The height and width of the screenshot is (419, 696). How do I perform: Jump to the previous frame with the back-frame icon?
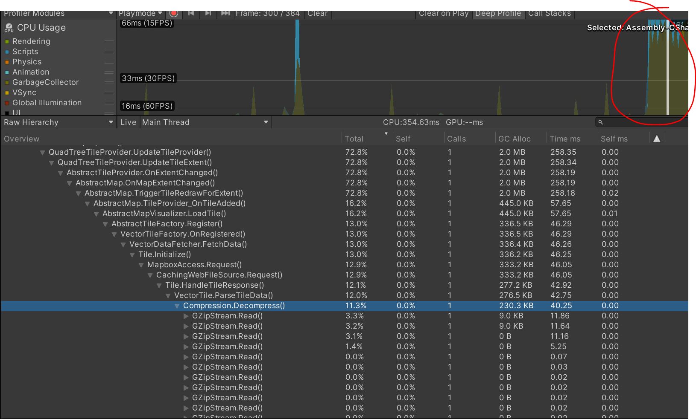[191, 13]
